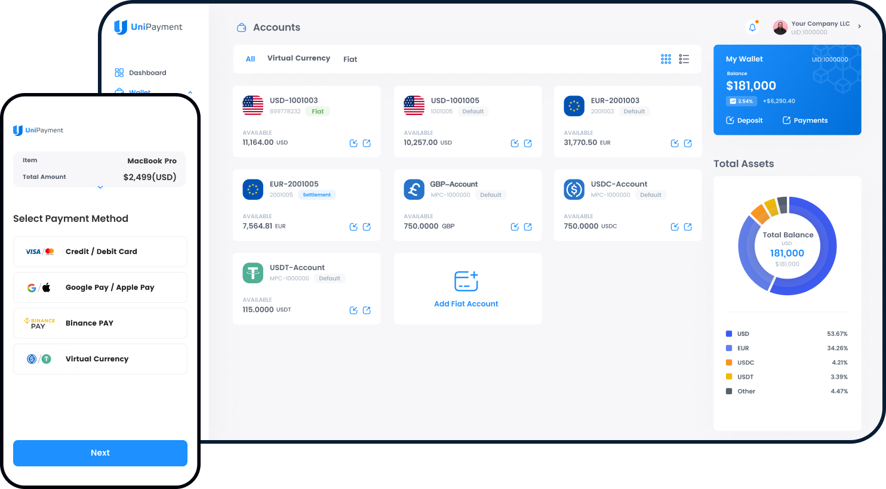The image size is (886, 489).
Task: Click the transfer-out icon on EUR-2001003 account
Action: 688,143
